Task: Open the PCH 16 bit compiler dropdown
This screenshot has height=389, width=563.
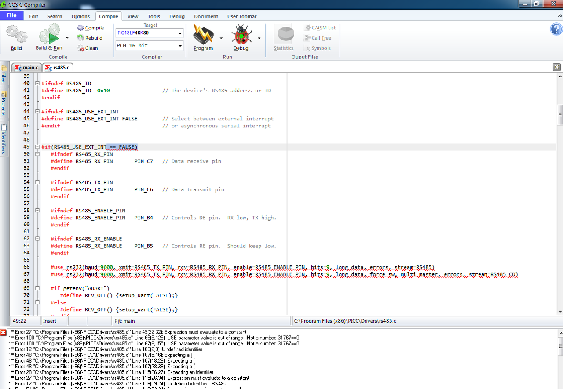Action: pos(180,46)
